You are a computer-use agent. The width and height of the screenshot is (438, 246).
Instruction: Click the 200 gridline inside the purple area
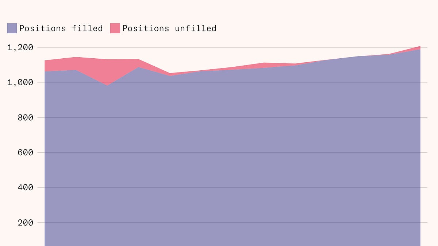tap(233, 222)
